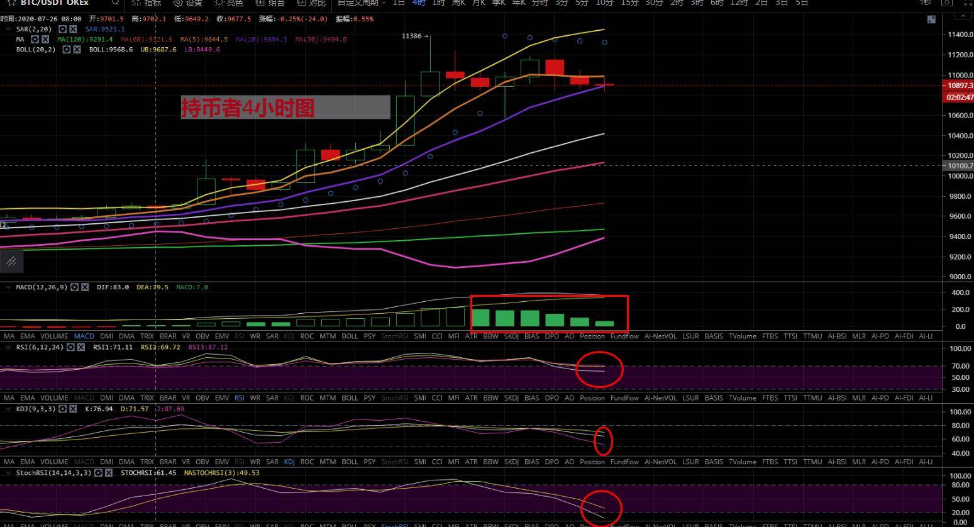Click the DIF:83.0 MACD value
The height and width of the screenshot is (527, 974).
[113, 287]
